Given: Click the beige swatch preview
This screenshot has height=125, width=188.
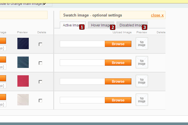Looking at the screenshot, I should point(23,100).
